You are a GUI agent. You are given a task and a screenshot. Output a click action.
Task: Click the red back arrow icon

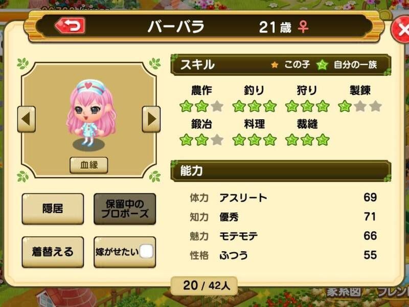point(70,26)
